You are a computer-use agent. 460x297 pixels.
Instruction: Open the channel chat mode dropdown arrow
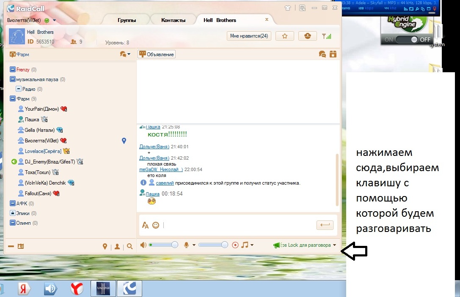pos(129,54)
